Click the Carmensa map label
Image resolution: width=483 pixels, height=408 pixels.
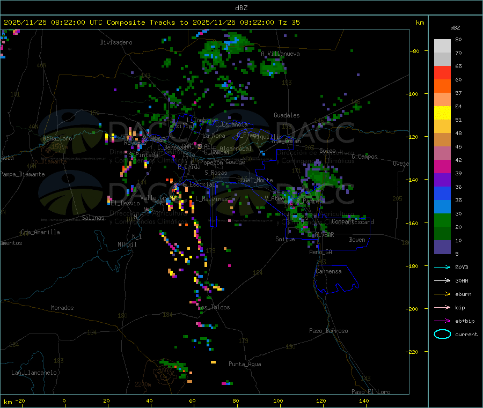[328, 271]
